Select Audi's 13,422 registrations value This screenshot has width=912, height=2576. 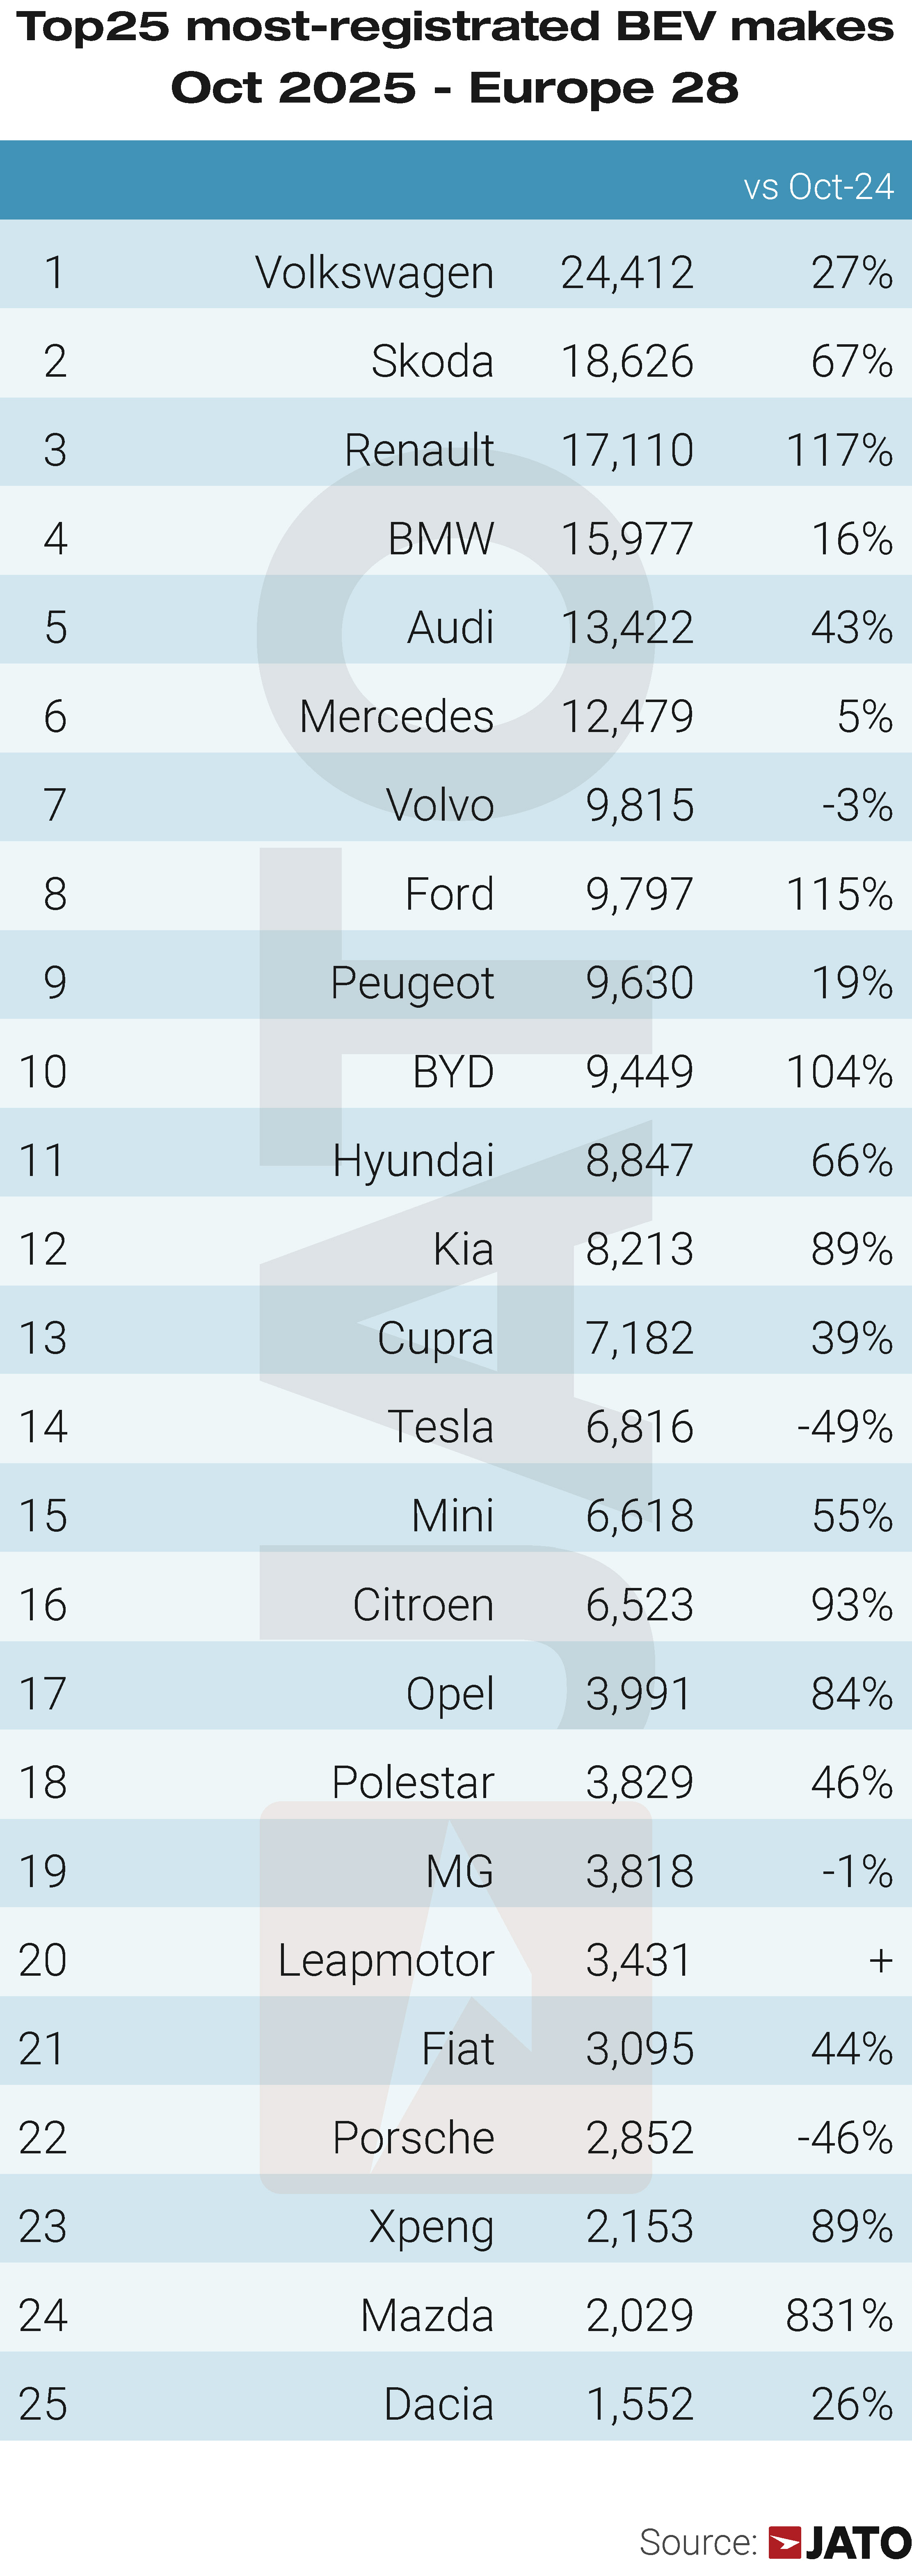point(627,628)
